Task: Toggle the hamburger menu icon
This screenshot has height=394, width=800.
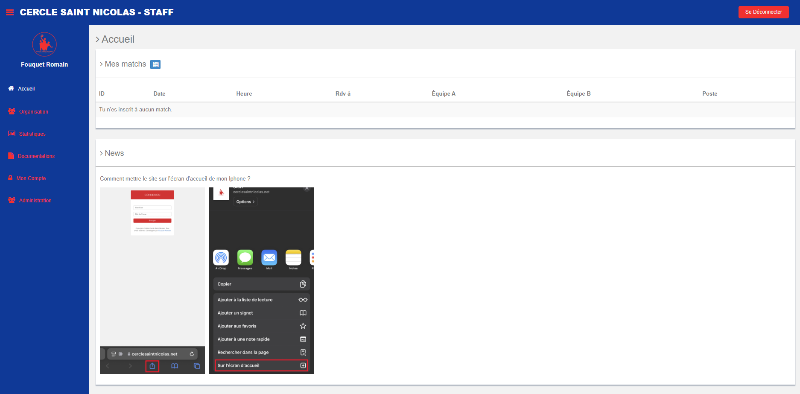Action: 10,12
